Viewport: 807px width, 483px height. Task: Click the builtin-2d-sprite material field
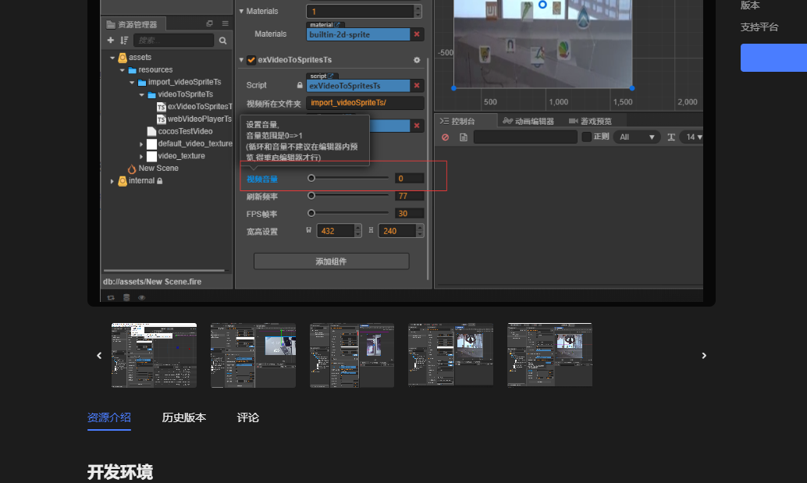358,34
